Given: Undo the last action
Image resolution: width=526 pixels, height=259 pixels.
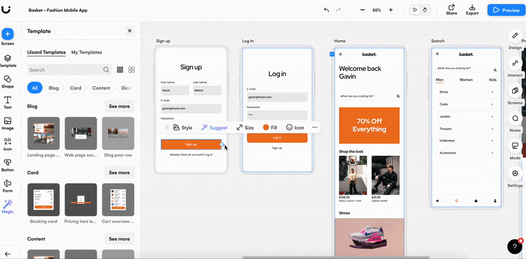Looking at the screenshot, I should [326, 10].
